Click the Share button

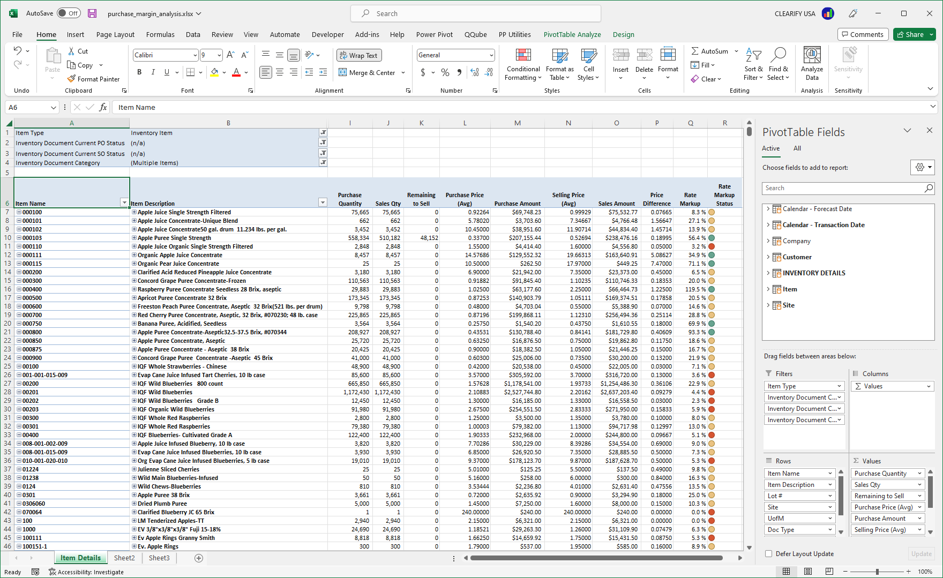pyautogui.click(x=914, y=34)
